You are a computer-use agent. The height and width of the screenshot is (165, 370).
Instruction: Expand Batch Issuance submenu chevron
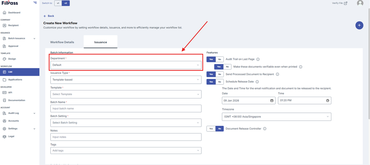click(x=34, y=39)
